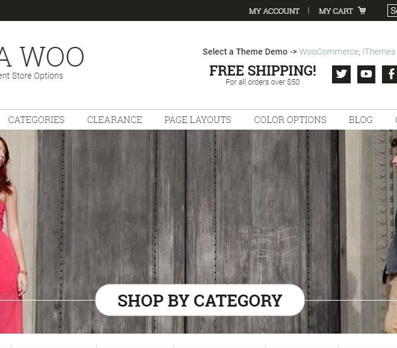Open MY ACCOUNT link

274,11
